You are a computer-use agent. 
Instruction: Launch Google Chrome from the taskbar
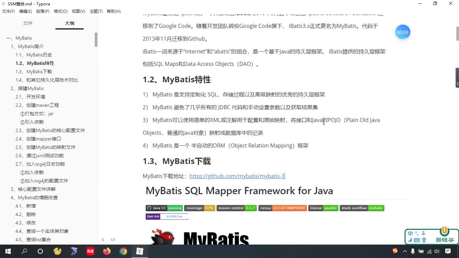(123, 251)
